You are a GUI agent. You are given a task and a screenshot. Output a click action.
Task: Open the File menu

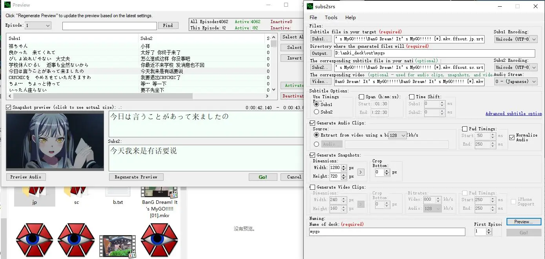point(313,18)
